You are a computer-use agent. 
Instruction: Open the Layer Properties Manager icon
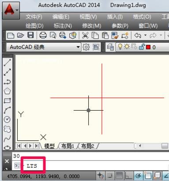click(x=110, y=47)
